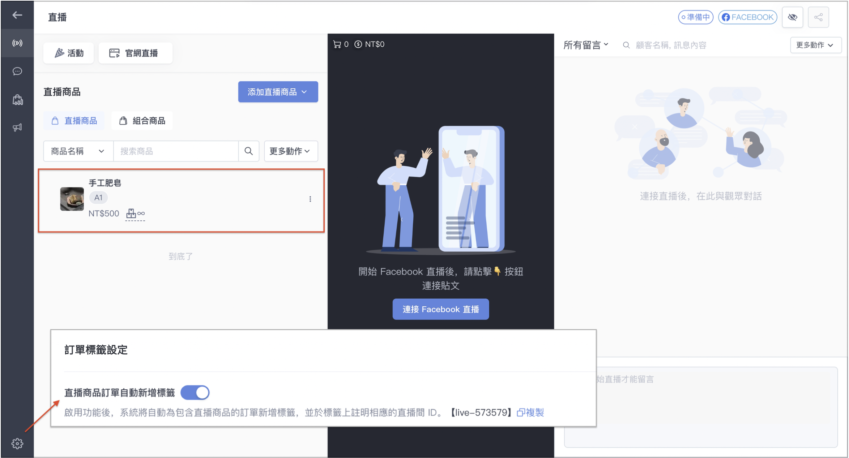849x458 pixels.
Task: Toggle 直播商品訂單自動新增標籤 switch
Action: 195,392
